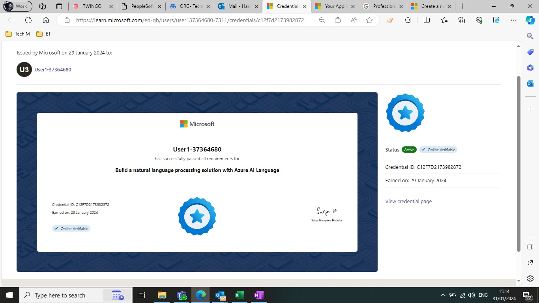Go back to the previous page
Screen dimensions: 539x303
11,20
